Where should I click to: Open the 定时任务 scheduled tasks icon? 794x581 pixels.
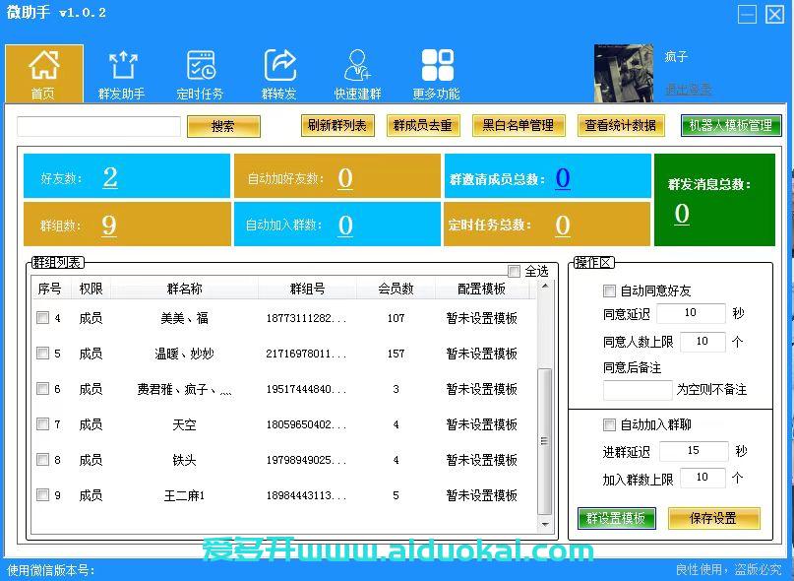tap(201, 71)
